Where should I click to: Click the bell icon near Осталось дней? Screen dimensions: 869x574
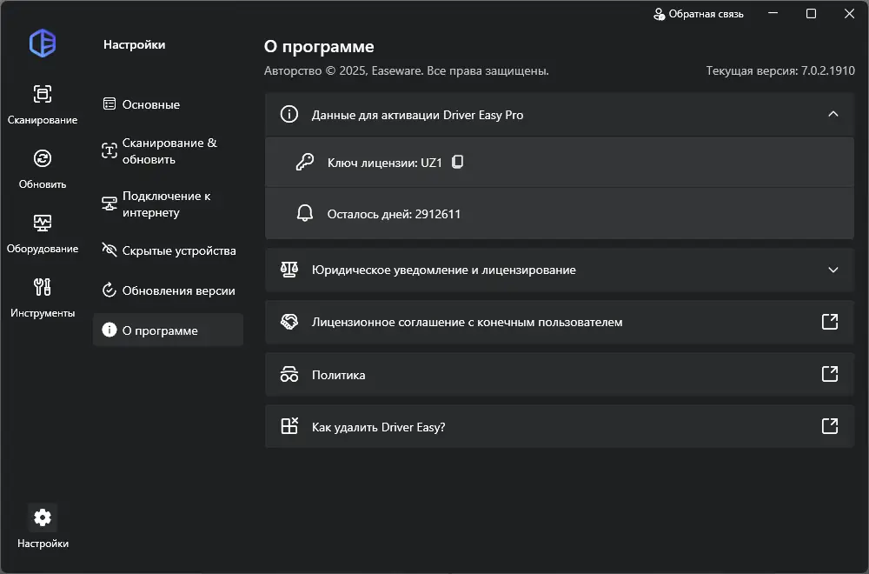[304, 211]
